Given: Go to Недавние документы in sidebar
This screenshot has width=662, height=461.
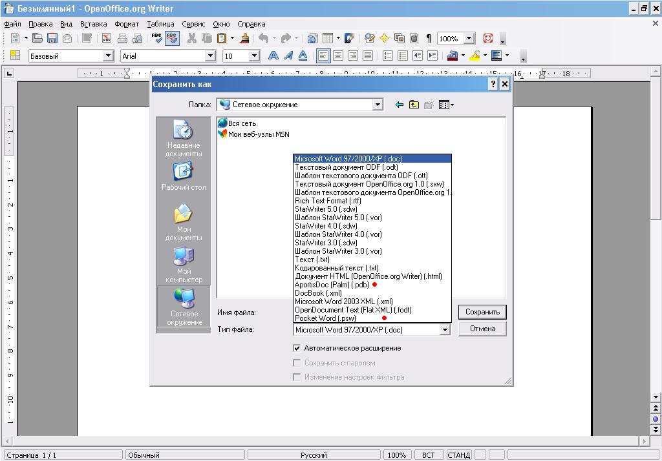Looking at the screenshot, I should [x=184, y=138].
